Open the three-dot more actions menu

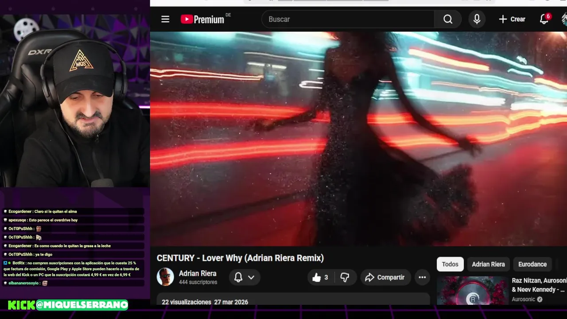pyautogui.click(x=422, y=277)
